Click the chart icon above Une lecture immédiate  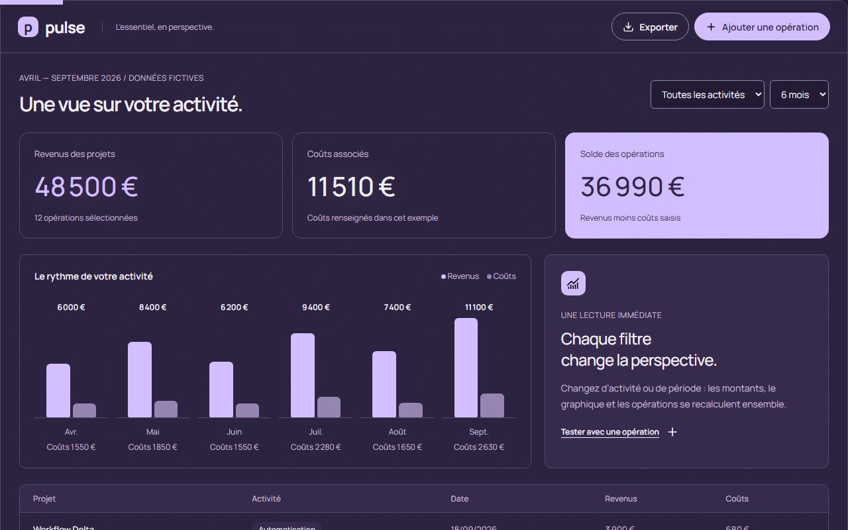coord(573,284)
